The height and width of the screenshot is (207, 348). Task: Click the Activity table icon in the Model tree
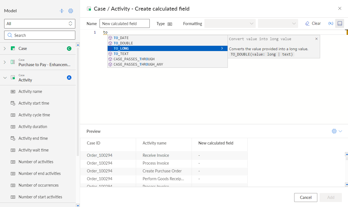[13, 78]
